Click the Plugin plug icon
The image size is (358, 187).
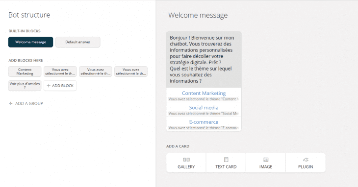tap(306, 160)
